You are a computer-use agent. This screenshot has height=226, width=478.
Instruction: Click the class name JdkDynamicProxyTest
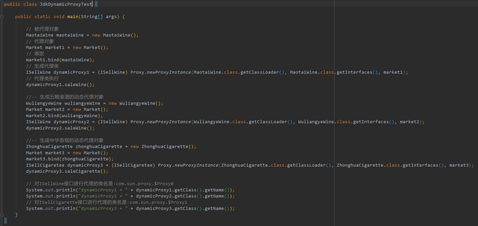pyautogui.click(x=66, y=5)
